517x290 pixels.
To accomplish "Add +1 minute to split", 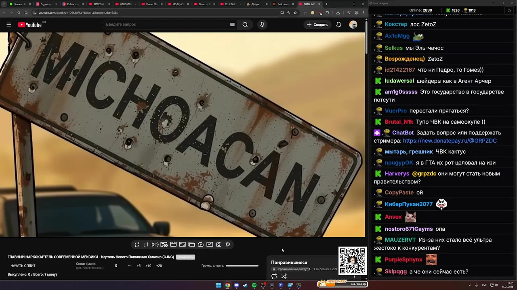I will 130,266.
